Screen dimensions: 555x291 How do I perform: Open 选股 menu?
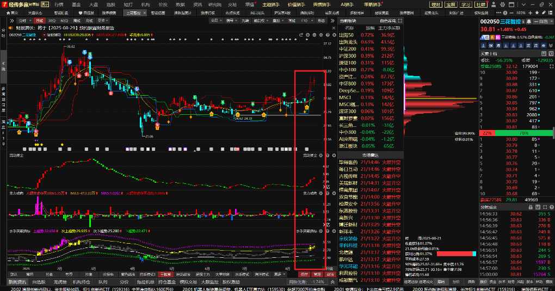point(111,4)
